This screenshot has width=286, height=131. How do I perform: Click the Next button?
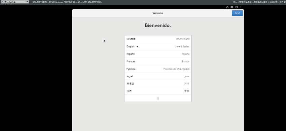click(237, 13)
